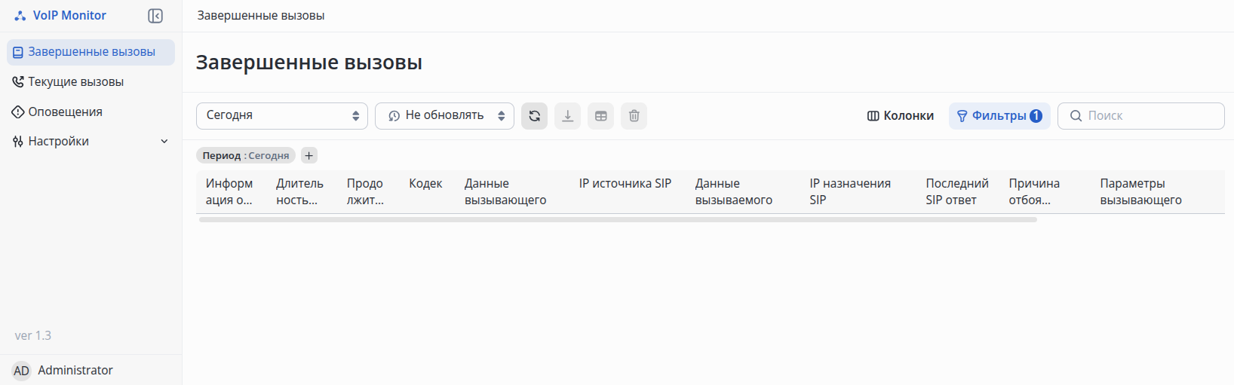1234x385 pixels.
Task: Click the Кодек column header
Action: click(425, 184)
